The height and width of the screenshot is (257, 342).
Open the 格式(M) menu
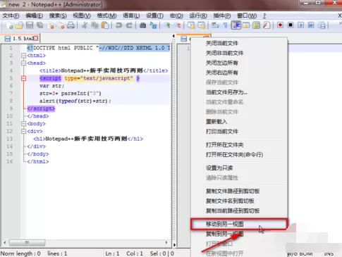(106, 15)
